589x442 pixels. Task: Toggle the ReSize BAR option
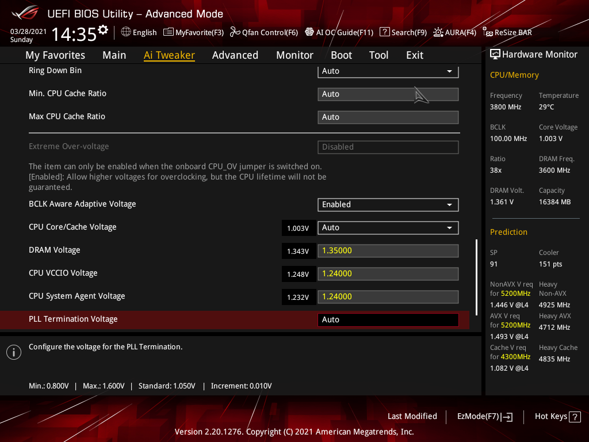click(507, 32)
